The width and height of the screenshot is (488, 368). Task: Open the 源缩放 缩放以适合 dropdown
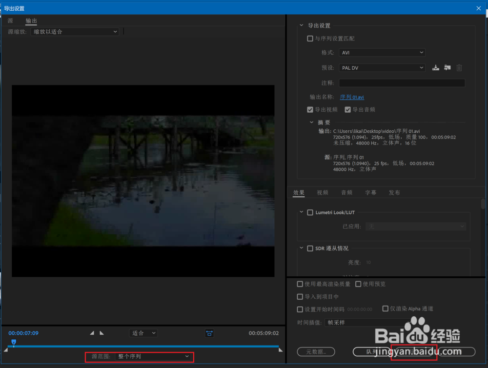pos(75,32)
